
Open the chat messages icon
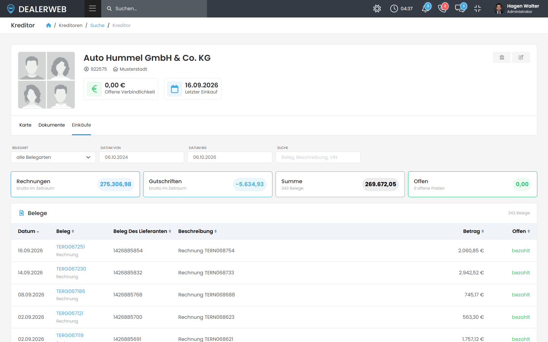(x=460, y=8)
